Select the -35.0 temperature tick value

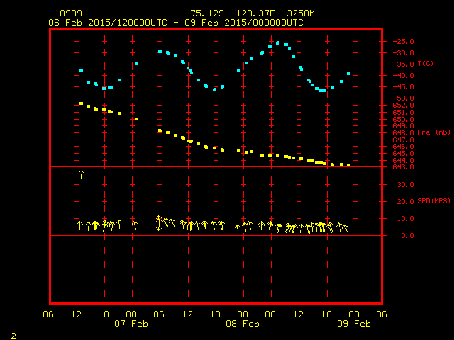[x=404, y=64]
